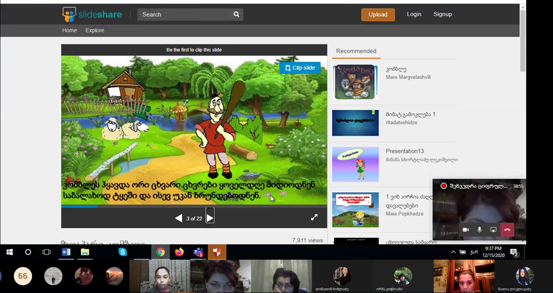Select the Recommended tab
Viewport: 553px width, 293px height.
(356, 51)
